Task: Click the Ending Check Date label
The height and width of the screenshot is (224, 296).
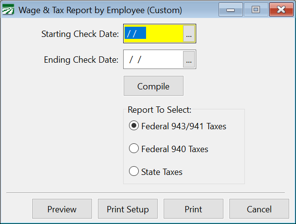Action: pyautogui.click(x=81, y=60)
